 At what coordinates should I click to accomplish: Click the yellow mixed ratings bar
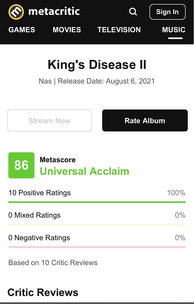97,225
